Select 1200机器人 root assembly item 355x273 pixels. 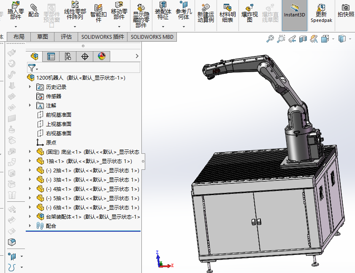[76, 78]
